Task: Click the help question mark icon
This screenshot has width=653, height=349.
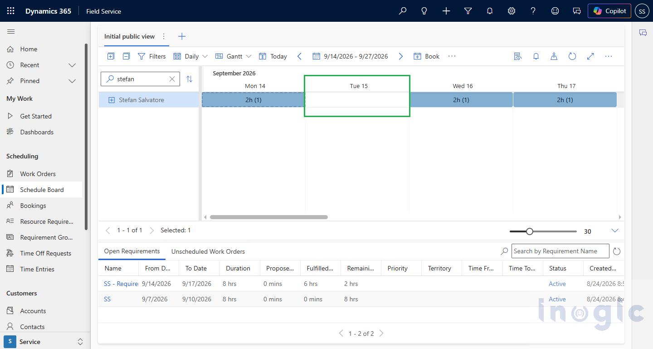Action: (533, 11)
